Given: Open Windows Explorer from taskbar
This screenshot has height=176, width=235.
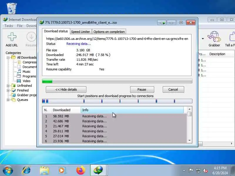Looking at the screenshot, I should 44,171.
